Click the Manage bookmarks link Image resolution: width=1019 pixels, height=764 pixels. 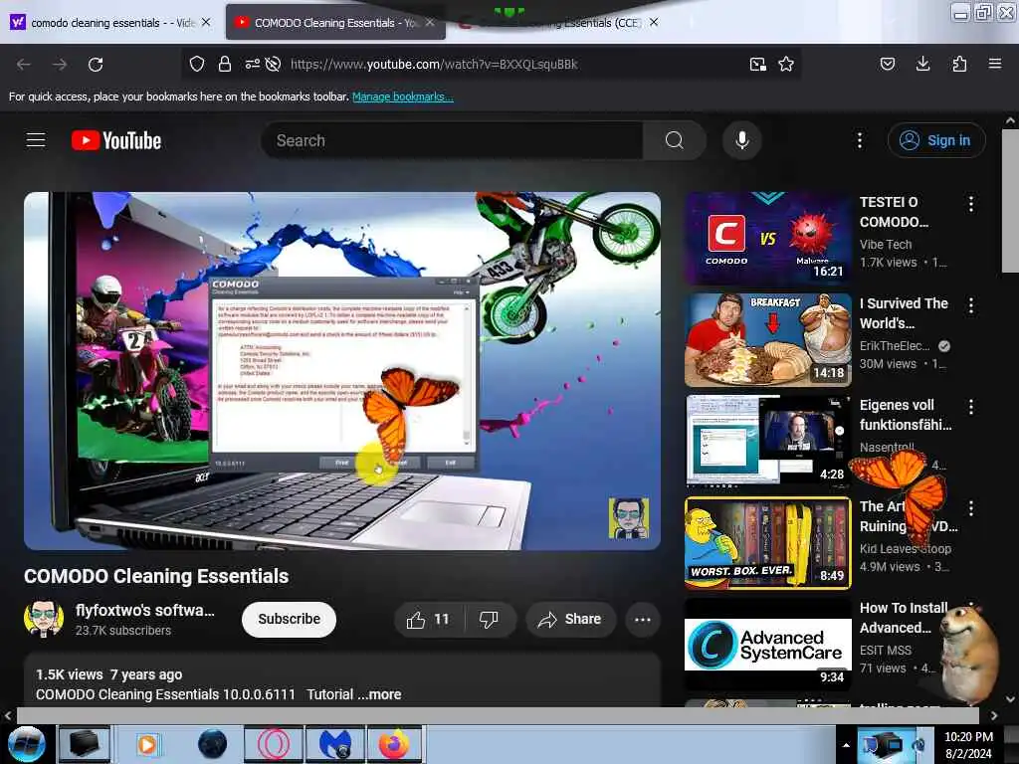tap(402, 96)
